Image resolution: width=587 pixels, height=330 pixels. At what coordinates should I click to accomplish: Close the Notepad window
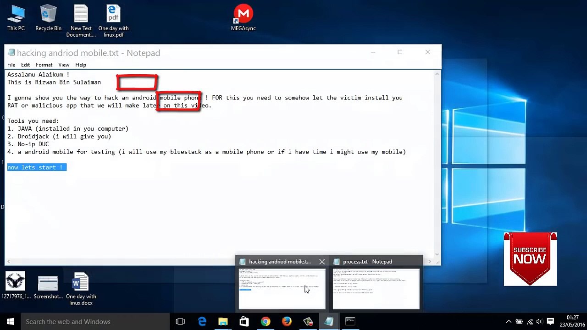click(427, 52)
